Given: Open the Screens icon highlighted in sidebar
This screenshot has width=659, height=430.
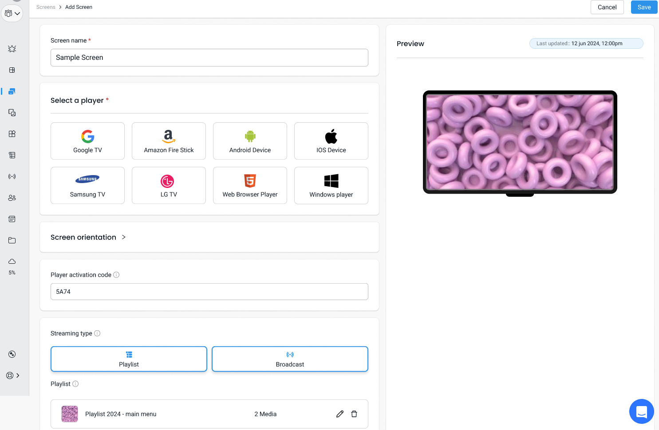Looking at the screenshot, I should (x=12, y=91).
